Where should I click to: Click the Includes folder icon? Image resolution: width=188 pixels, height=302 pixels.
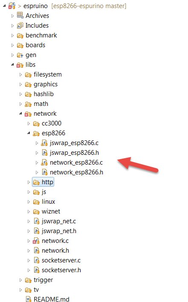pyautogui.click(x=20, y=26)
